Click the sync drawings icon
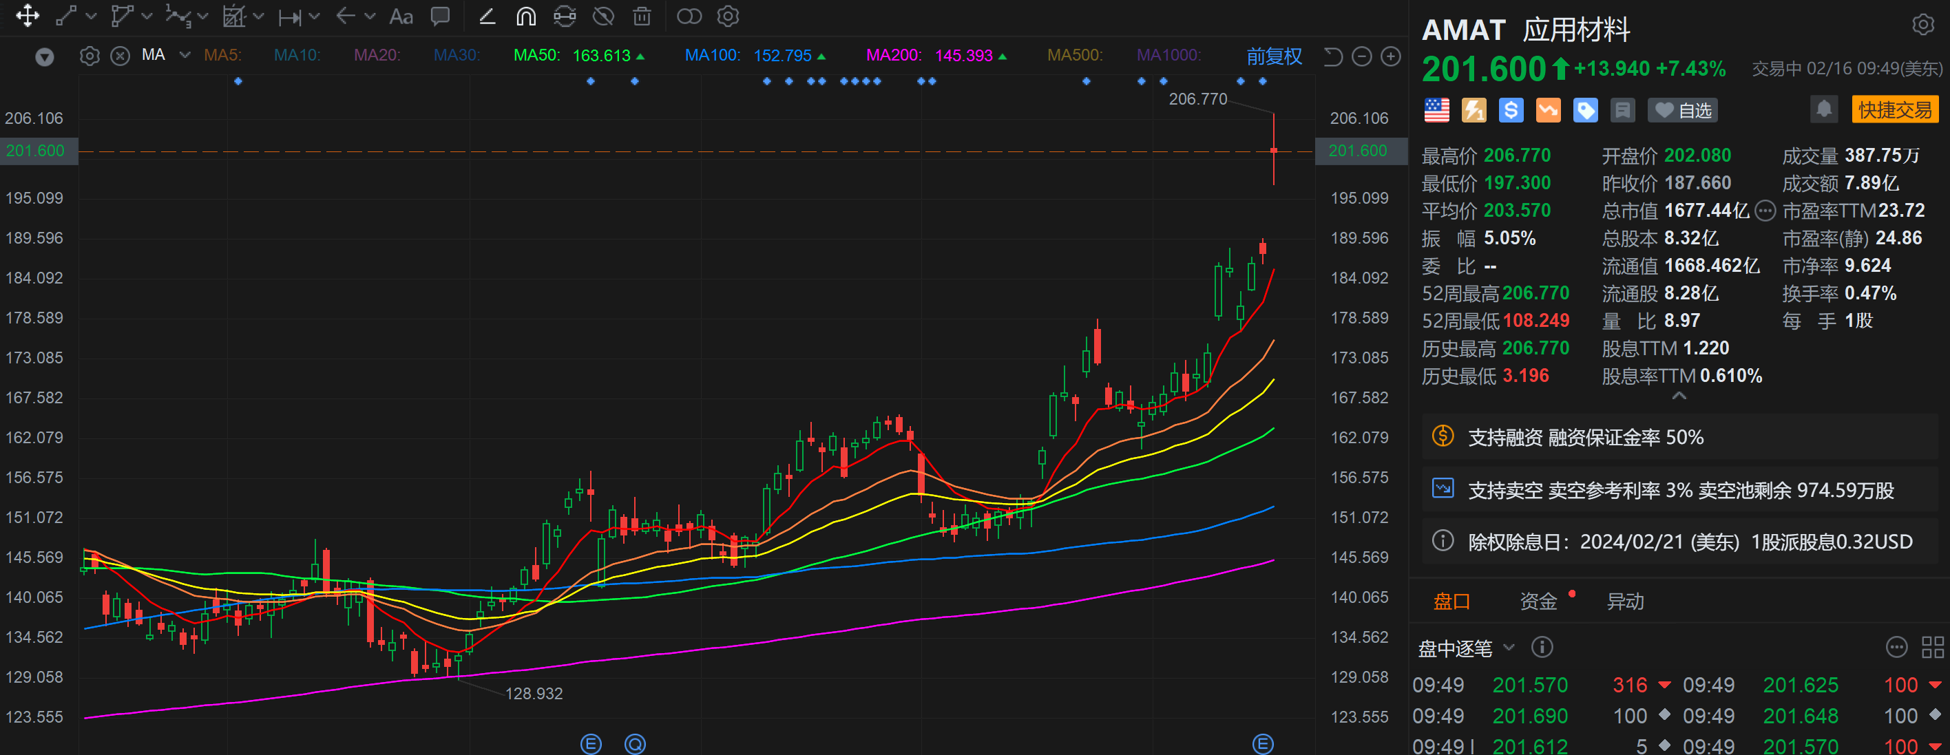Screen dimensions: 1950x755 tap(565, 16)
